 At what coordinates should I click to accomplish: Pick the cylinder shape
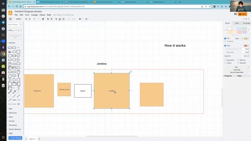10,64
